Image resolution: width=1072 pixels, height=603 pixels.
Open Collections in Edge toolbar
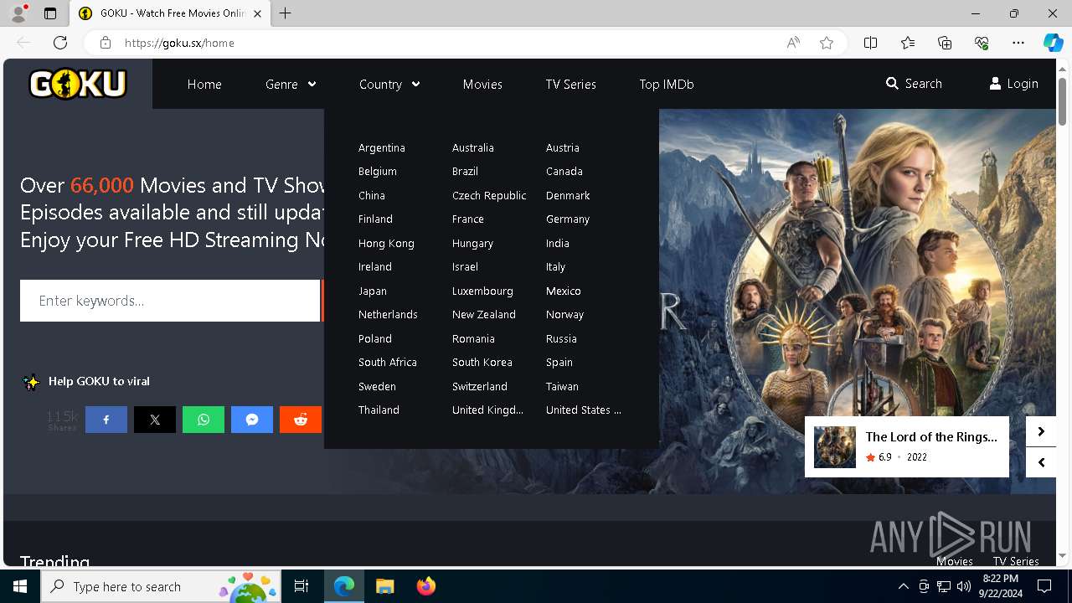click(x=945, y=43)
